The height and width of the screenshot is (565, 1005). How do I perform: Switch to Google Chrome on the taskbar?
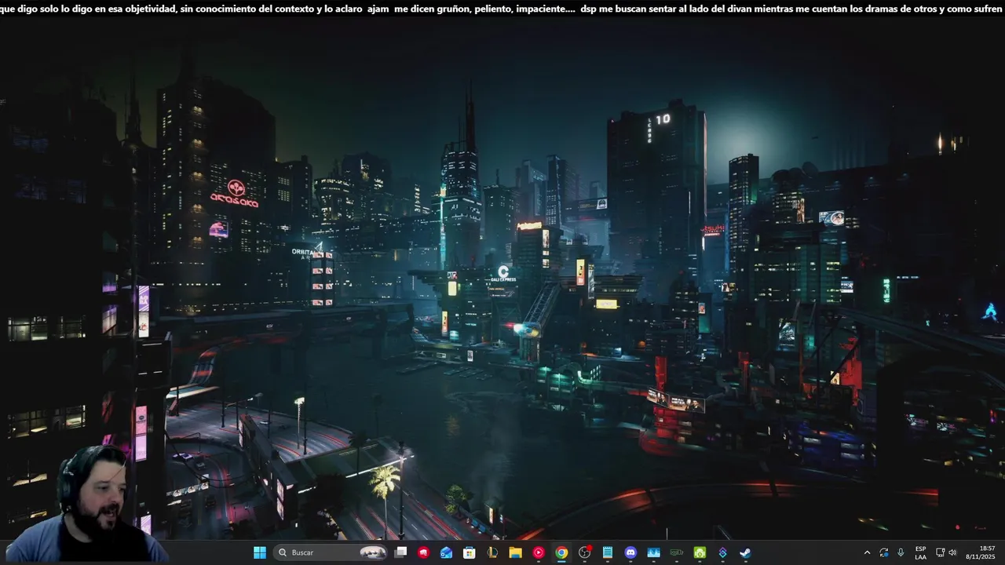tap(561, 552)
